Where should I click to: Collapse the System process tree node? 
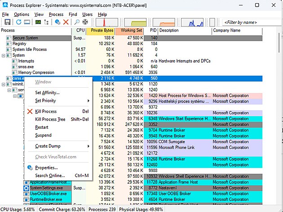pyautogui.click(x=4, y=55)
